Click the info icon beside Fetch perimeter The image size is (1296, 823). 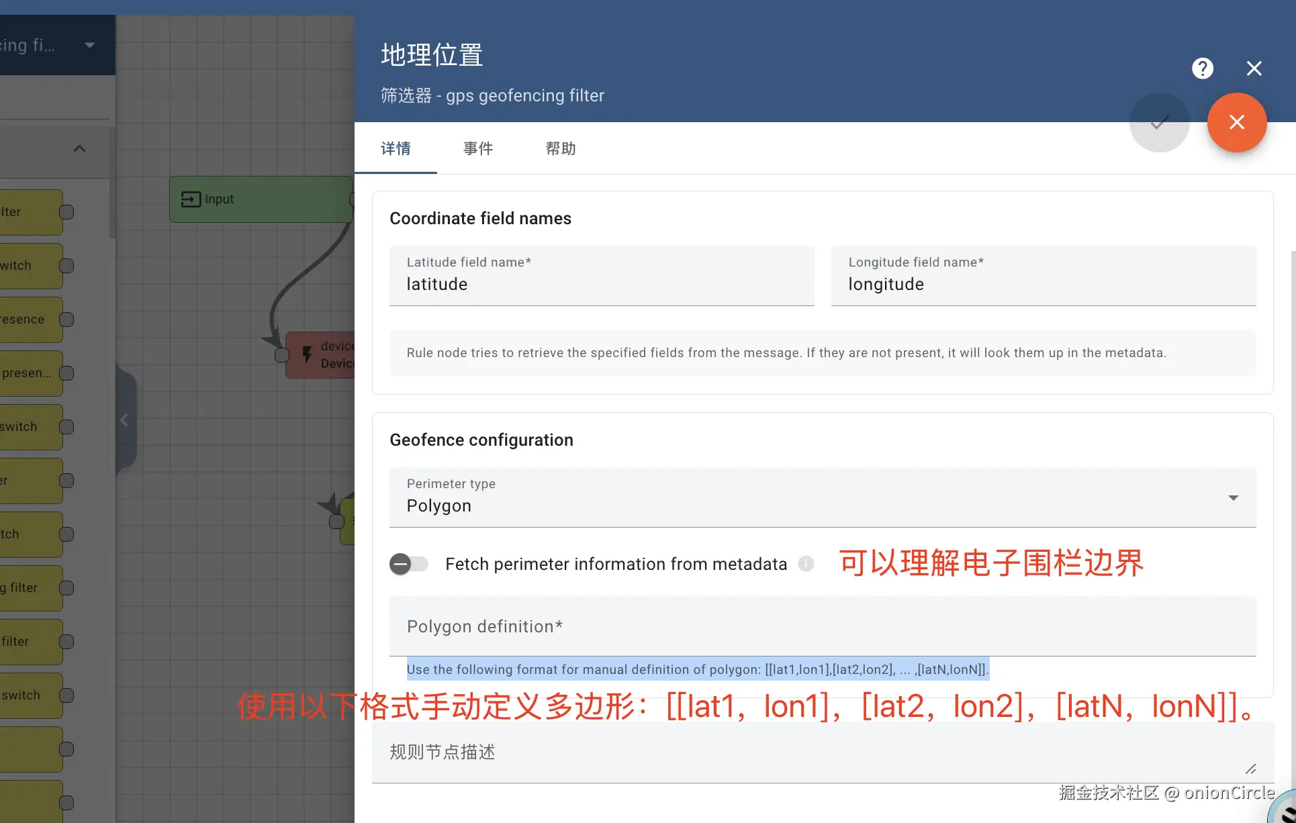[806, 564]
